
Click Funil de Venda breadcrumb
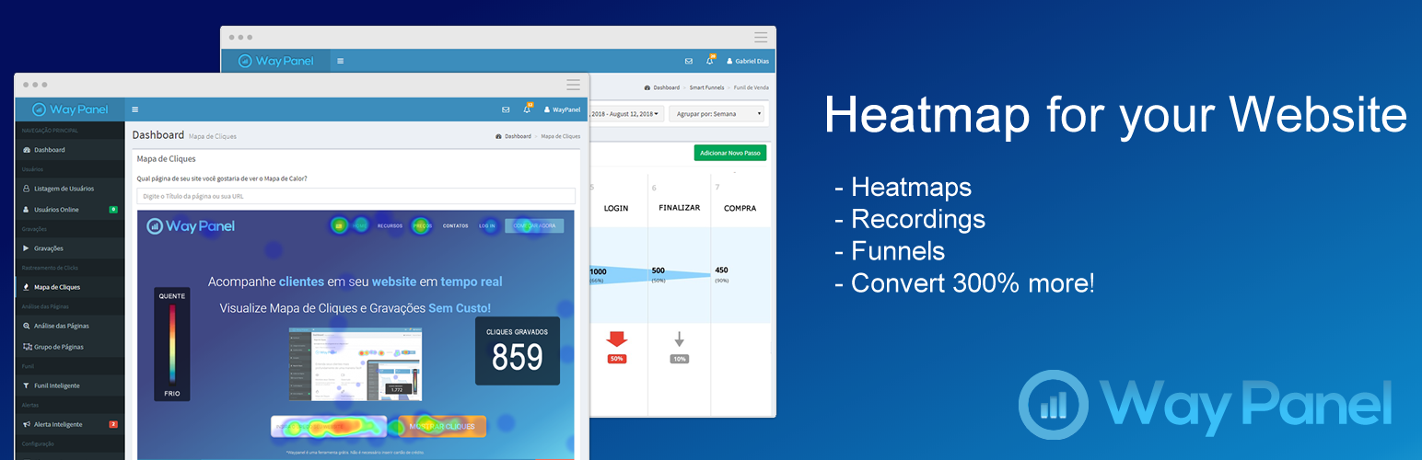751,87
